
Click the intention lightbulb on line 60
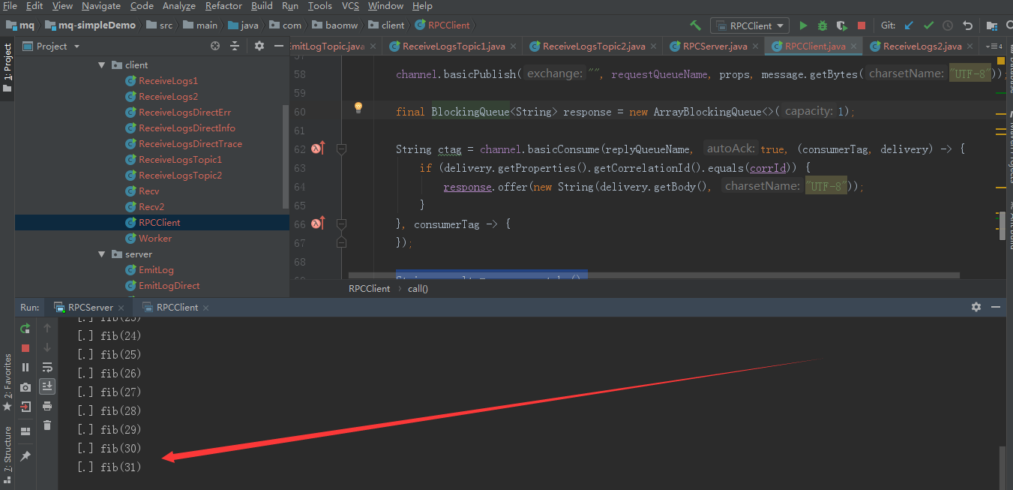(x=358, y=108)
